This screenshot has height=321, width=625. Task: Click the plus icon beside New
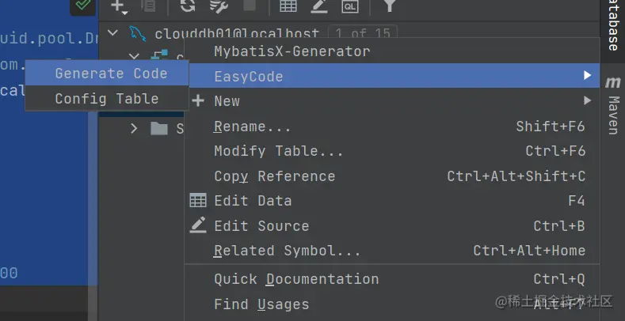(x=198, y=100)
